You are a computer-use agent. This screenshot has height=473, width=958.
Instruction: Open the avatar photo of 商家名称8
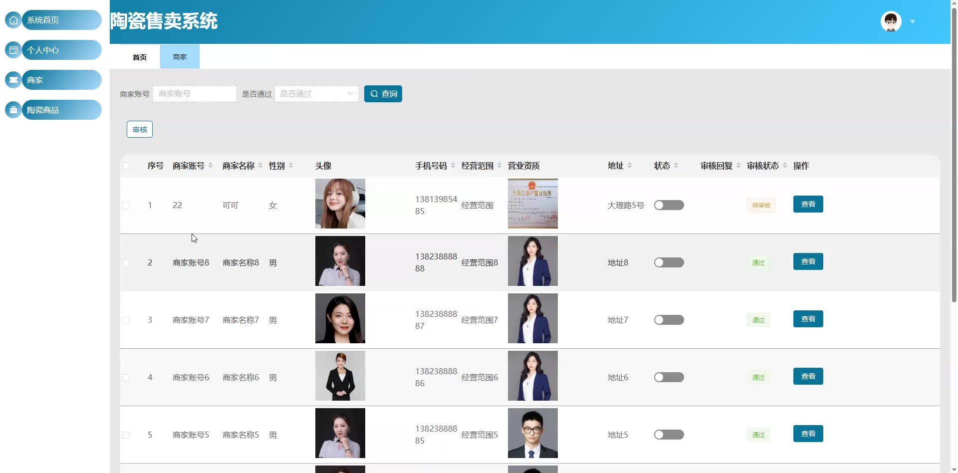340,261
